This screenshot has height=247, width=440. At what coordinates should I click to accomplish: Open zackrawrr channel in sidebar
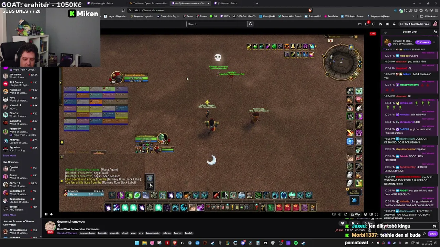coord(20,76)
